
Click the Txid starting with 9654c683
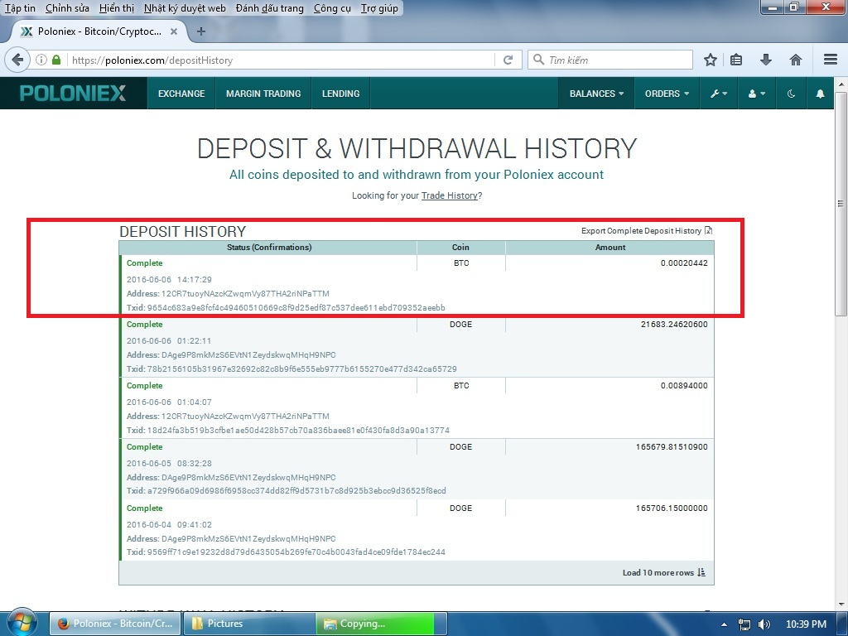point(296,308)
